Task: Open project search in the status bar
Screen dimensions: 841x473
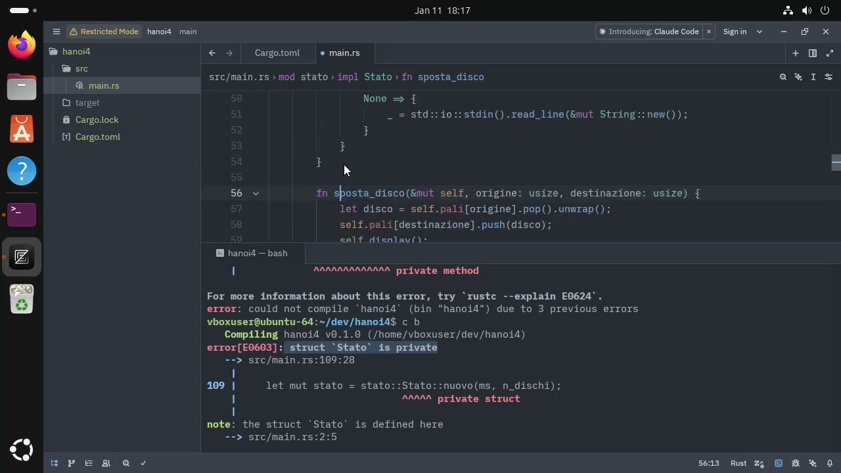Action: pyautogui.click(x=126, y=463)
